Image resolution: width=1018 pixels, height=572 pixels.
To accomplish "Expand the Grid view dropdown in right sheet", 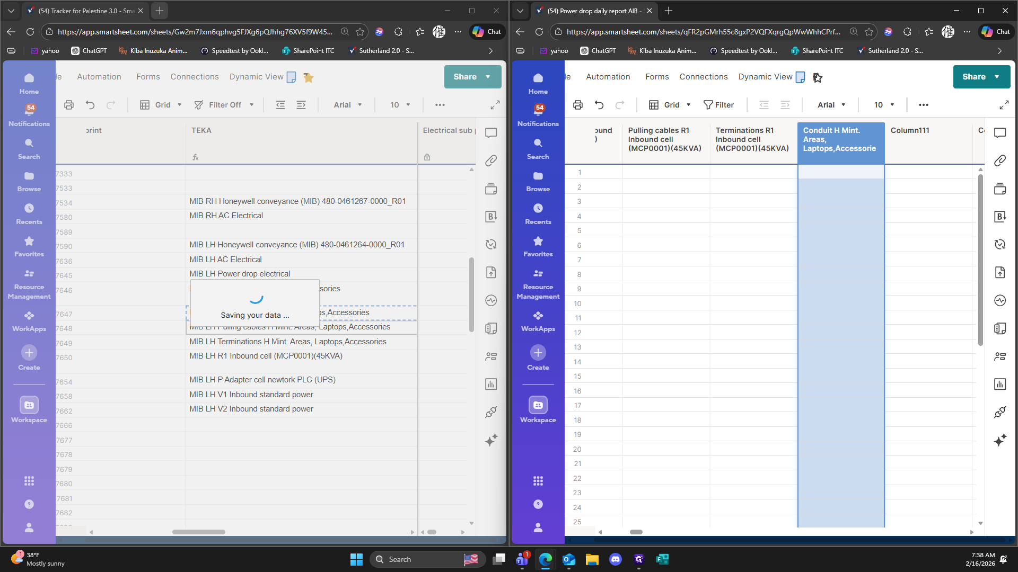I will point(670,105).
